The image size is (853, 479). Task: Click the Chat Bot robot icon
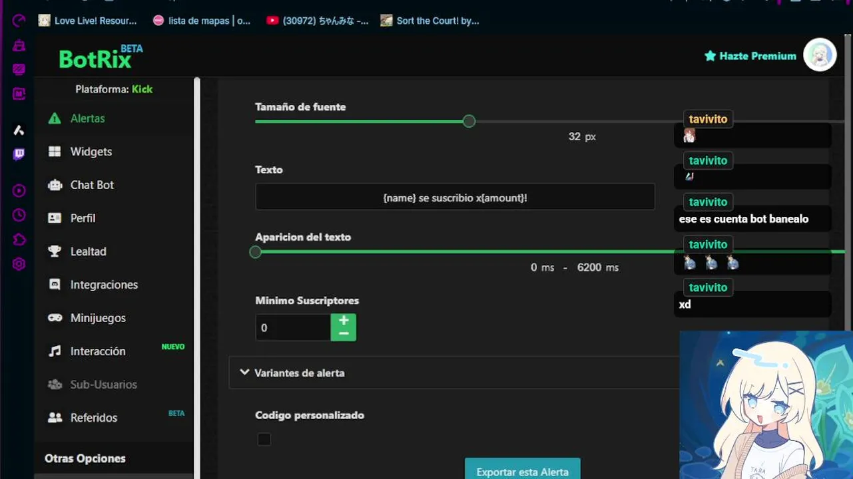coord(55,185)
